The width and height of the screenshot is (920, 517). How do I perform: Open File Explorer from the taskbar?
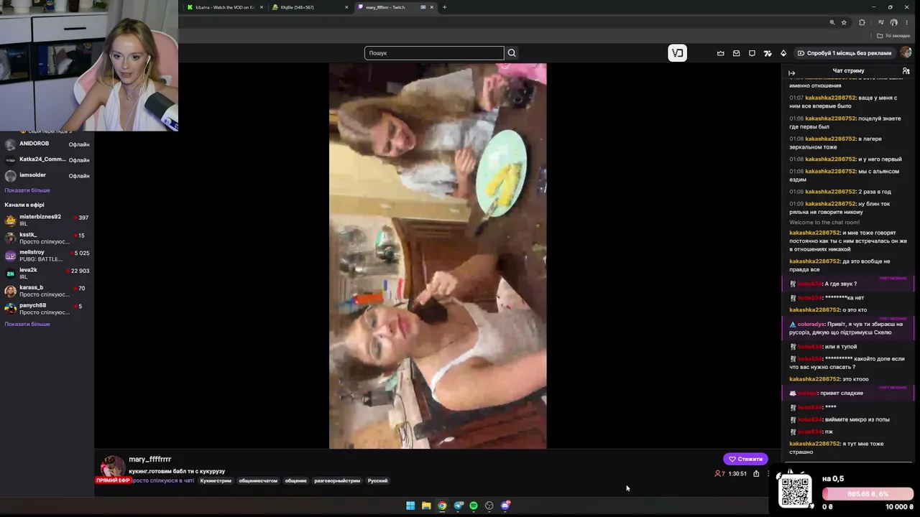tap(426, 506)
